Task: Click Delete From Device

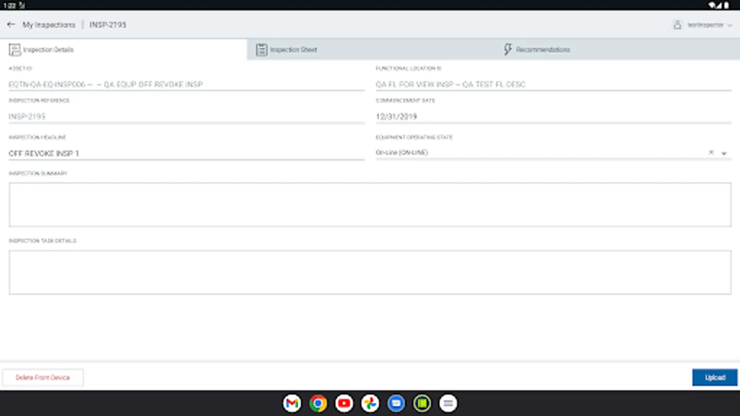Action: pos(43,377)
